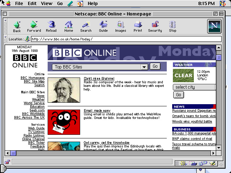
Task: Open the Communicator menu icon
Action: click(80, 3)
